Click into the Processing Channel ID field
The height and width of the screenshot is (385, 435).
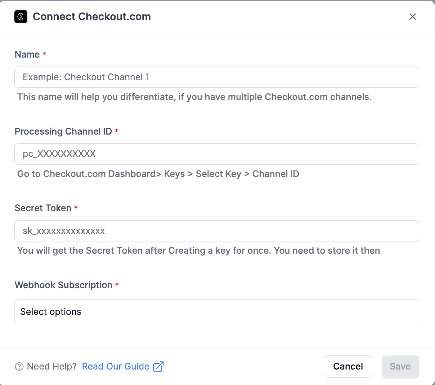pyautogui.click(x=216, y=154)
